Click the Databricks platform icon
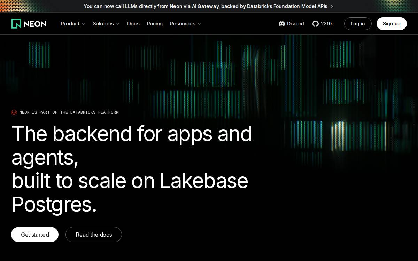This screenshot has height=261, width=418. click(x=14, y=112)
